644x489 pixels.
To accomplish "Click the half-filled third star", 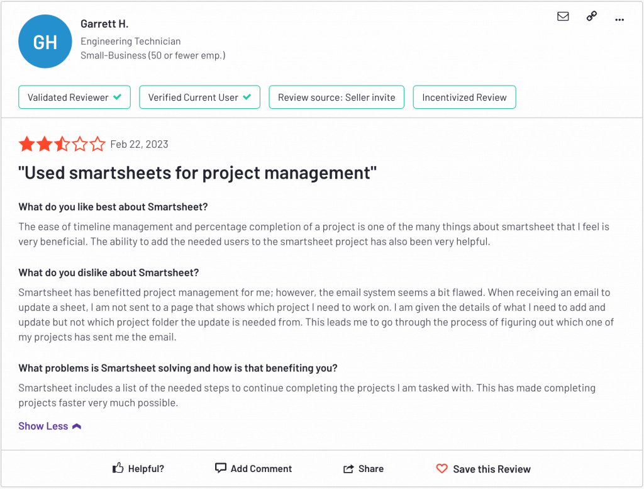I will 62,144.
